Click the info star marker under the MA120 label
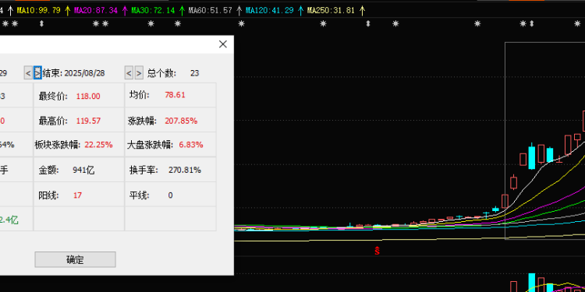 [x=241, y=24]
